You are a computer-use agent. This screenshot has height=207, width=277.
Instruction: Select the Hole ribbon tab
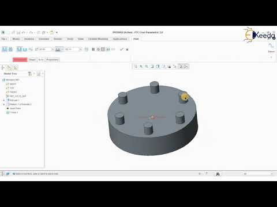point(136,39)
